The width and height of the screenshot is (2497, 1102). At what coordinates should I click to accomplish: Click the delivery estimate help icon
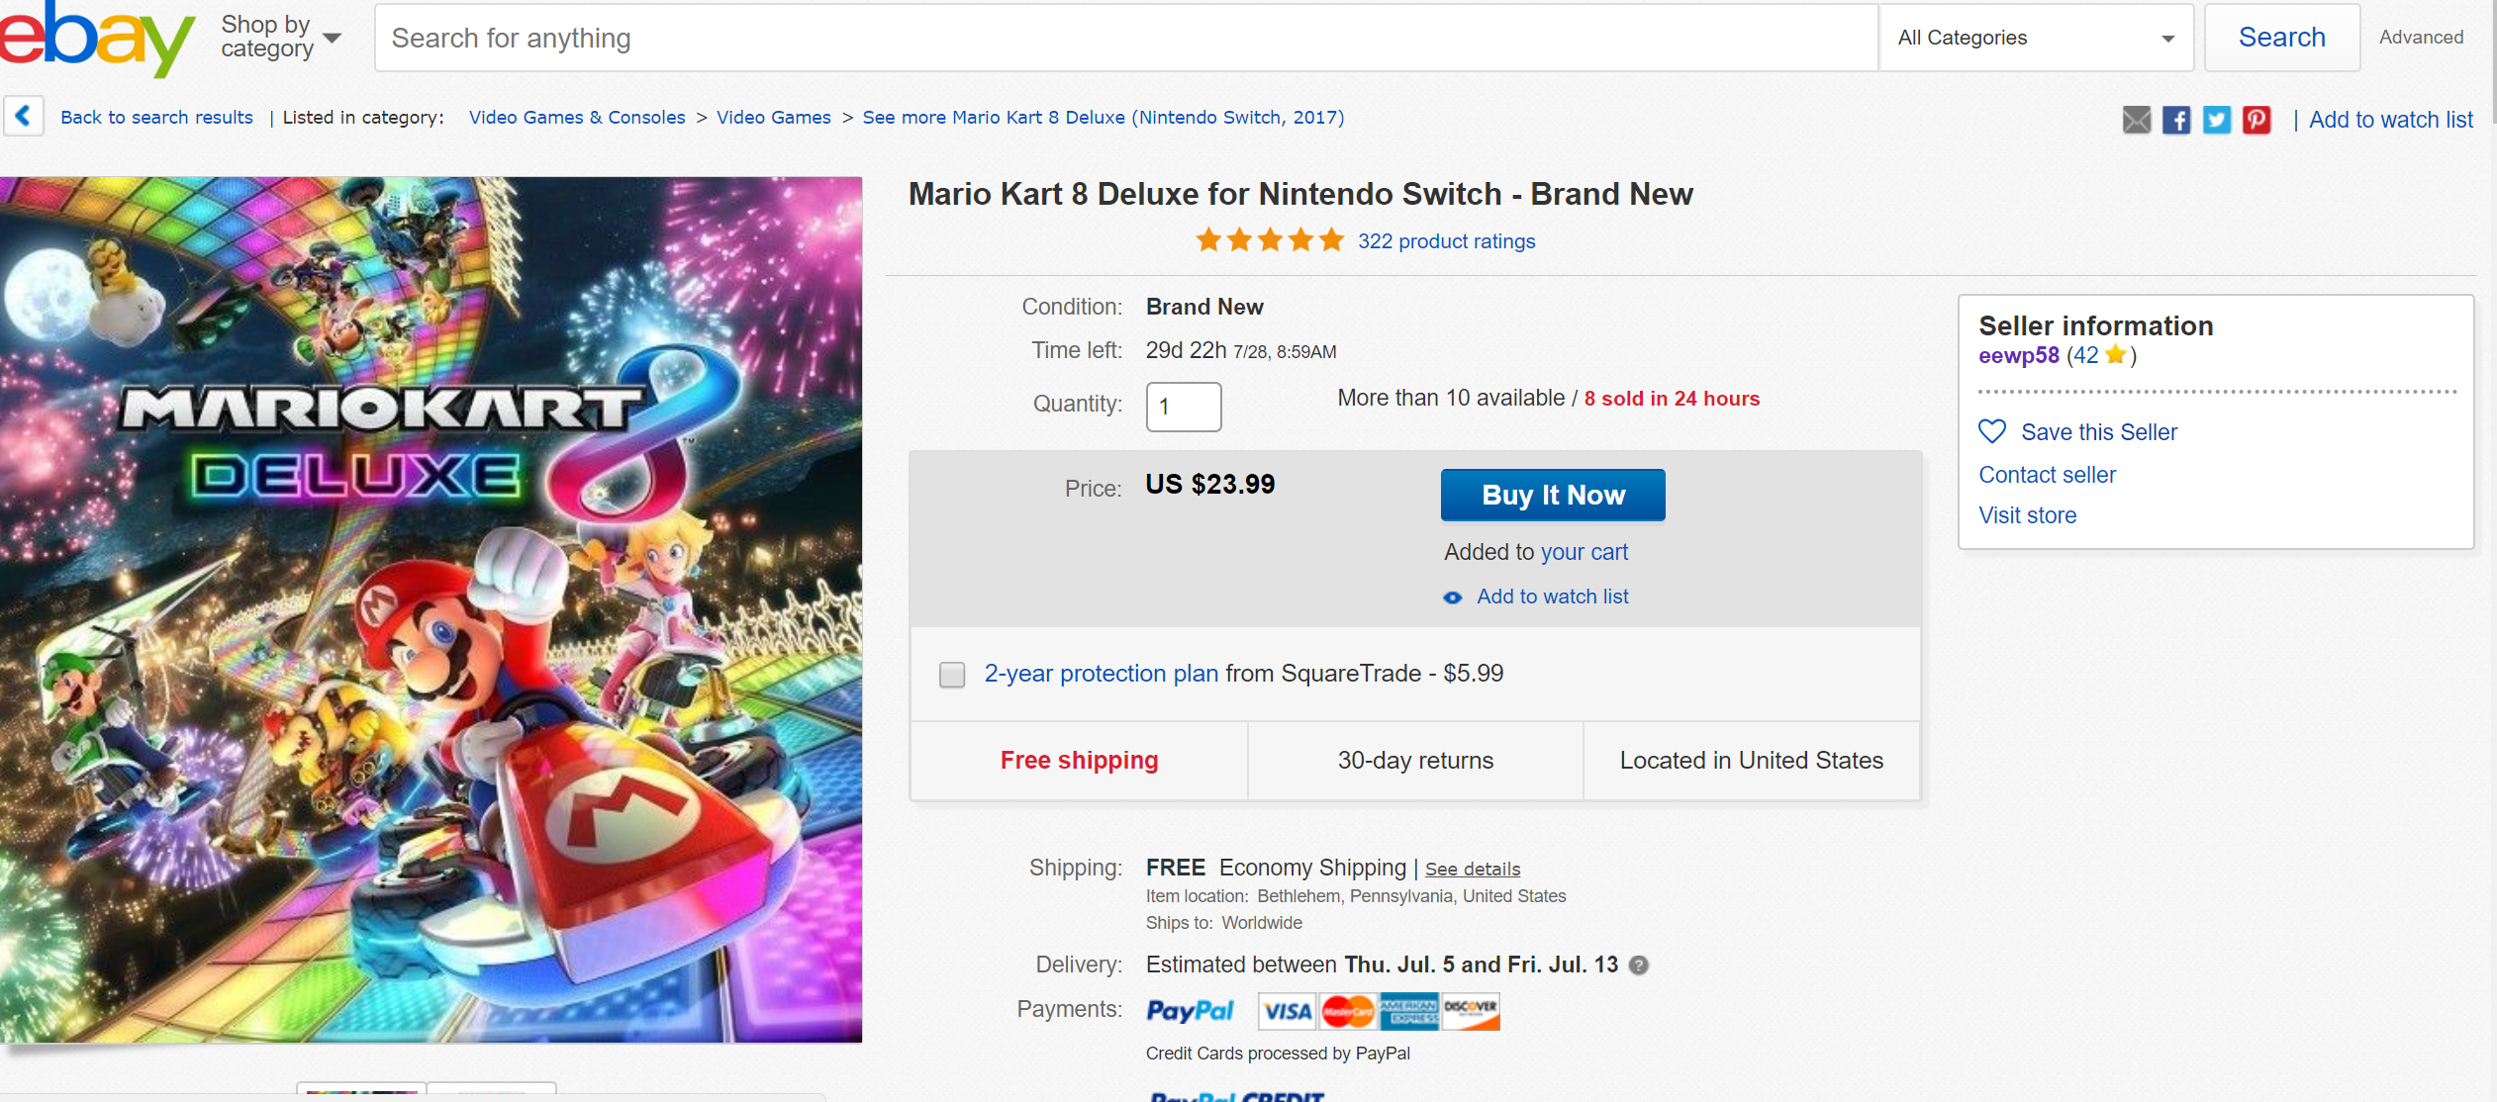(x=1639, y=965)
